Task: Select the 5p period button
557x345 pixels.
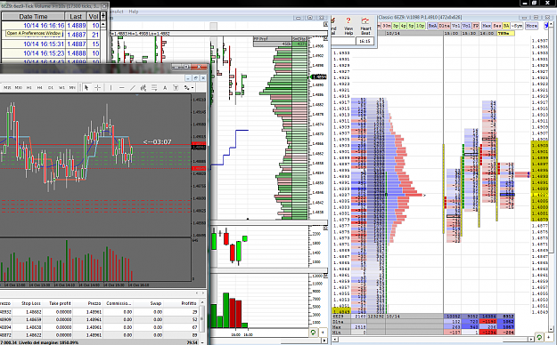Action: pos(411,26)
